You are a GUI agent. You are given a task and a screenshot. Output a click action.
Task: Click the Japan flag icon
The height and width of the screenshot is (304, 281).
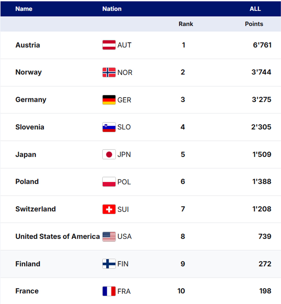109,155
